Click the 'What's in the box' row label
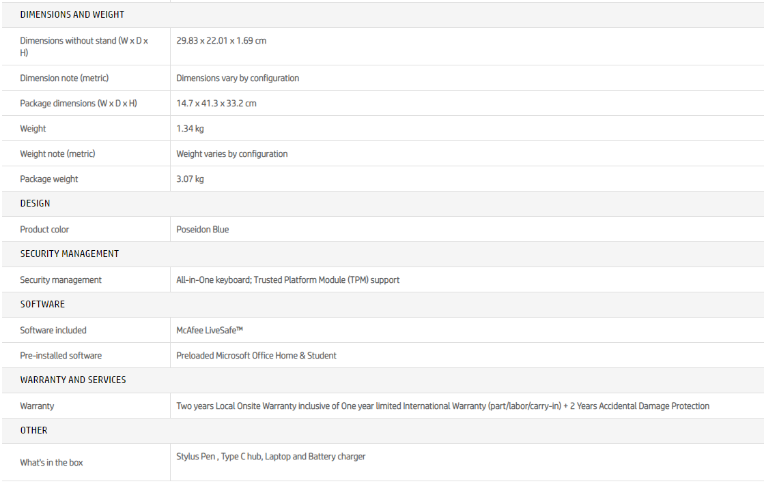Screen dimensions: 764x486 point(51,463)
